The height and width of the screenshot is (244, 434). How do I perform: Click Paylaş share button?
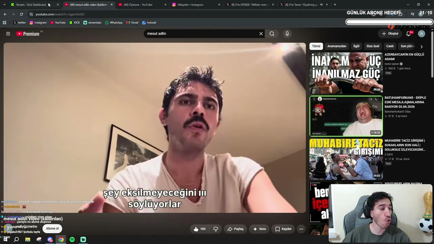(x=235, y=229)
